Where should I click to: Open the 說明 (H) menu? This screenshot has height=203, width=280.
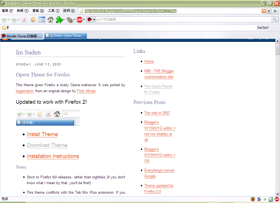pos(69,11)
